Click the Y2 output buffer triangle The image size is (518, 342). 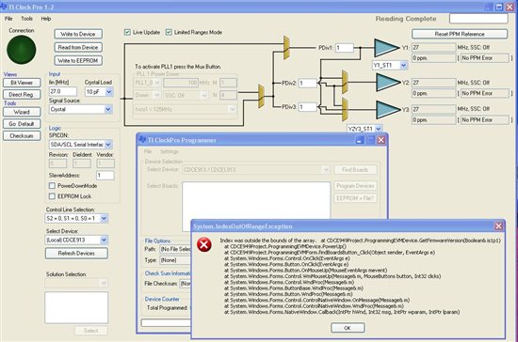389,82
